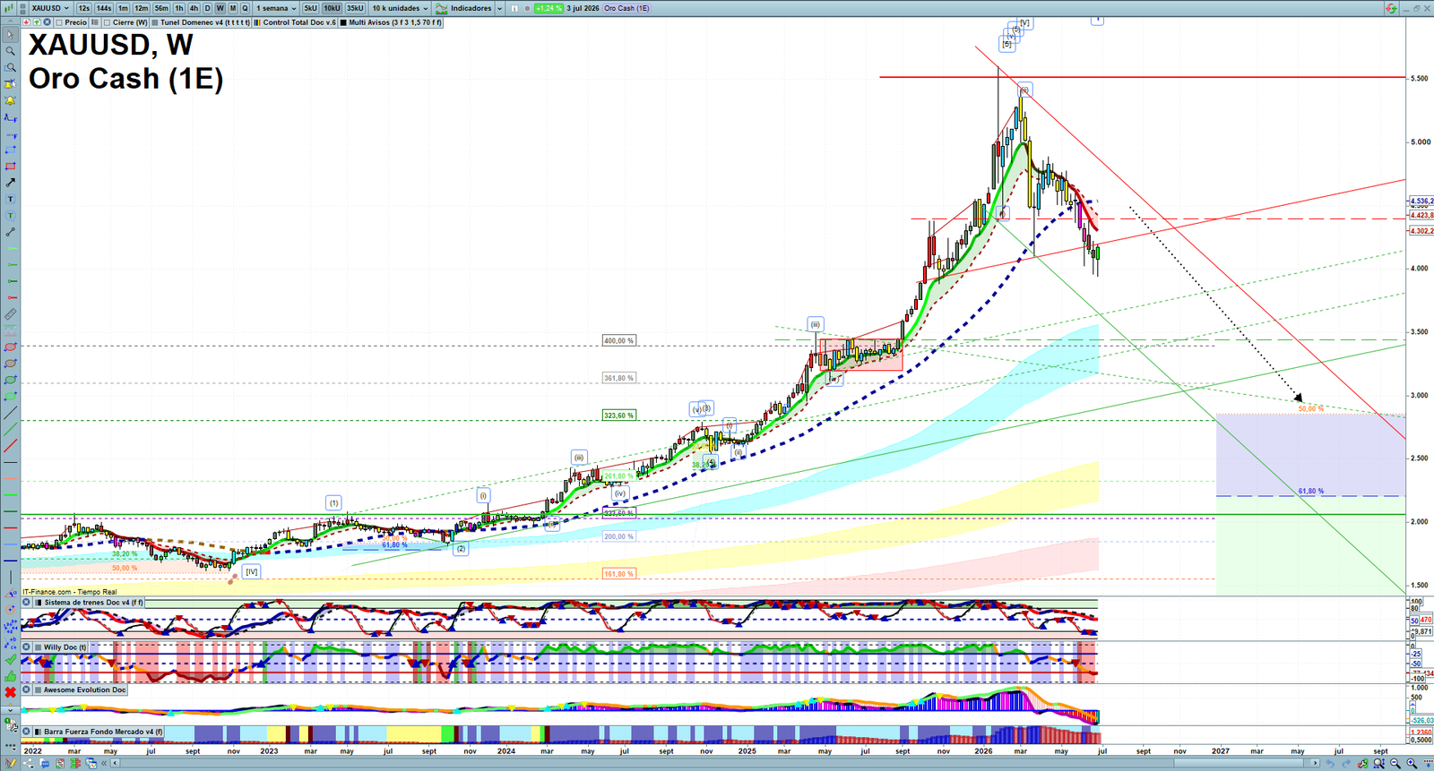1434x771 pixels.
Task: Close the Sistema de trenes Doc v4 panel
Action: 27,603
